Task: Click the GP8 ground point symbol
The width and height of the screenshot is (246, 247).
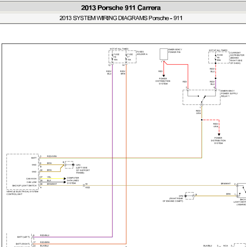Action: click(190, 196)
